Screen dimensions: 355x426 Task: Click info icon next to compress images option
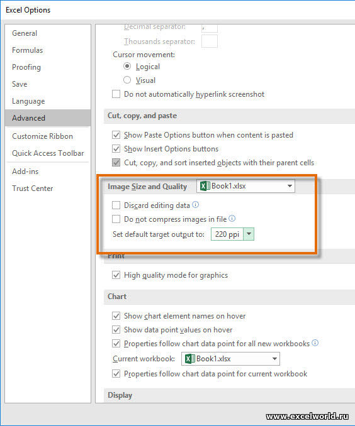(232, 219)
